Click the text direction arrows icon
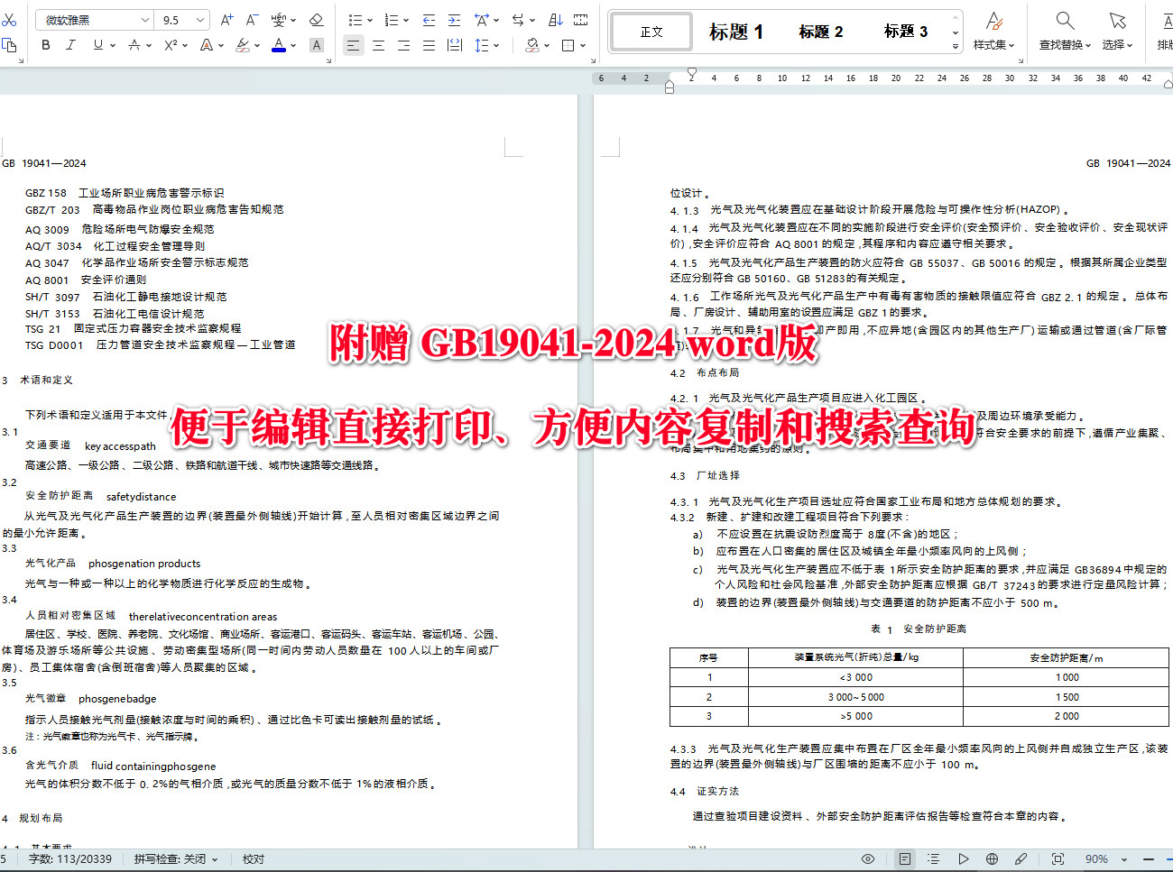 518,20
